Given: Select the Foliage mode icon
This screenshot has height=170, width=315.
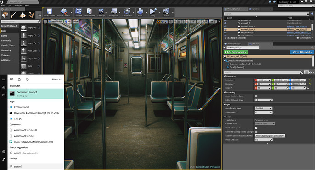Looking at the screenshot, I should coord(31,15).
